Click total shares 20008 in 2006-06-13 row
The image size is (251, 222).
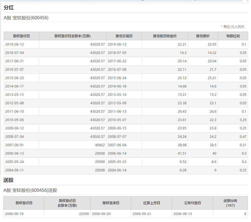pos(100,153)
